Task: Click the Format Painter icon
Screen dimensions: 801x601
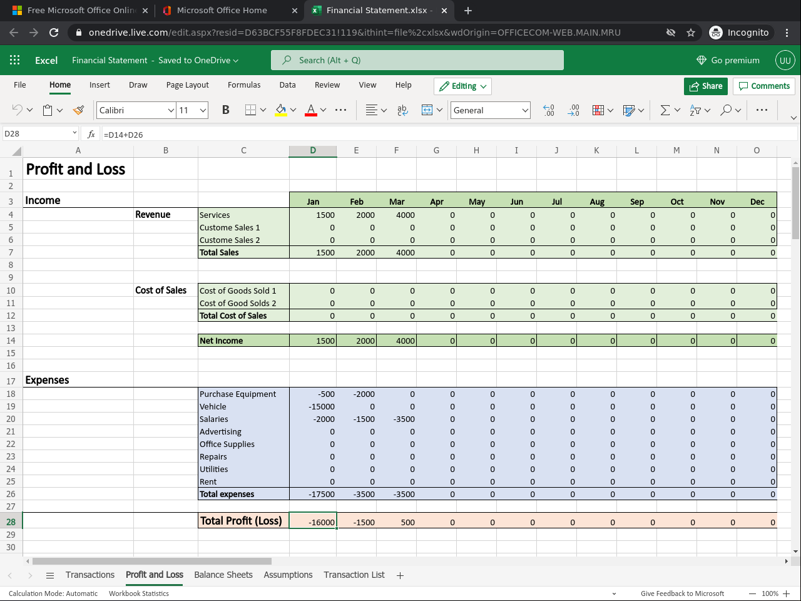Action: click(x=78, y=110)
